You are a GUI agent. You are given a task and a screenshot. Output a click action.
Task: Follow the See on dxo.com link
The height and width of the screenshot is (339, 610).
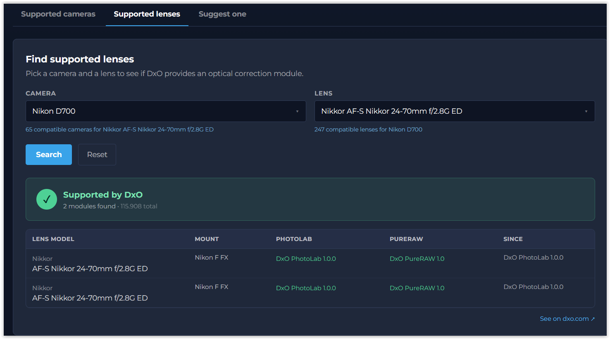point(567,319)
